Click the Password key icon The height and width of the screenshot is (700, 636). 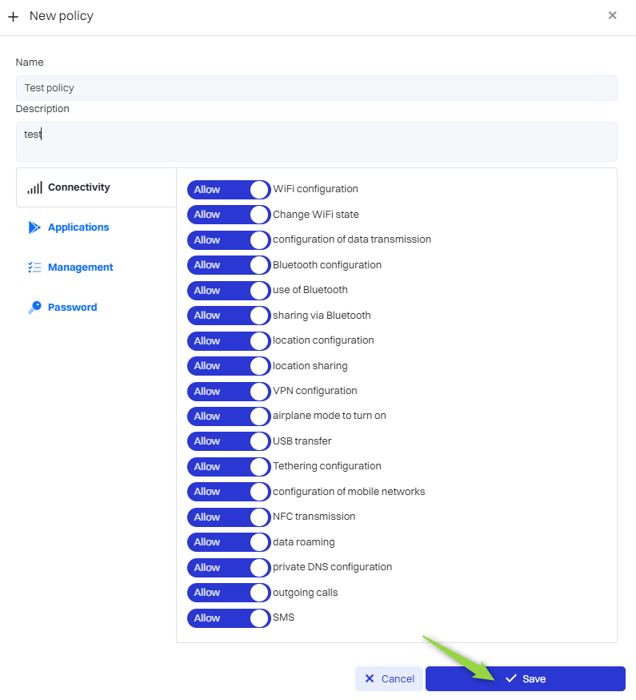click(x=34, y=308)
